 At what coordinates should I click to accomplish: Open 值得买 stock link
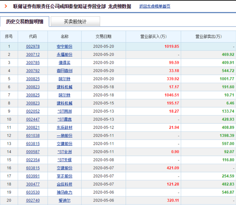(64, 63)
